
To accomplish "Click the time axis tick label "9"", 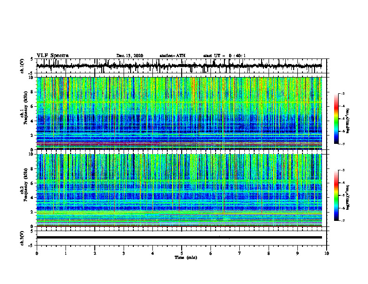I will 297,253.
